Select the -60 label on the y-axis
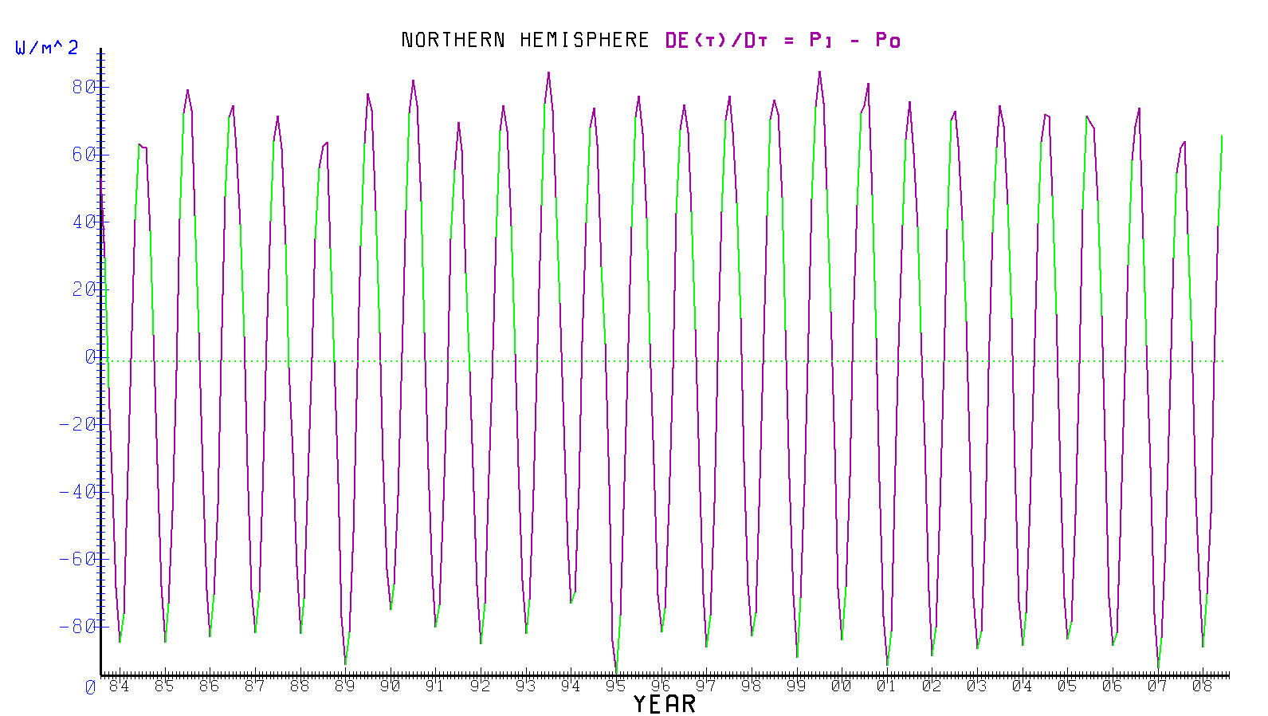Image resolution: width=1268 pixels, height=716 pixels. [x=77, y=558]
